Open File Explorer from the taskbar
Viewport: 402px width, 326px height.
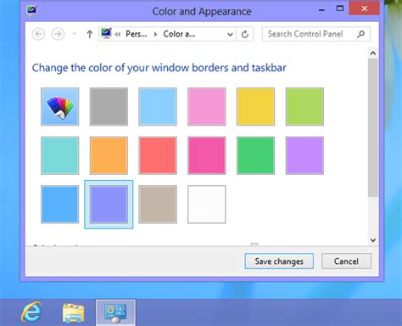(x=73, y=312)
